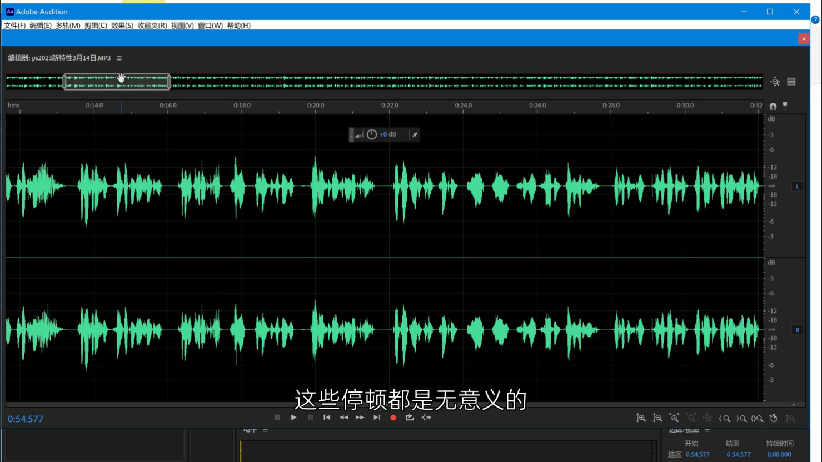Enable loop playback in the transport bar
This screenshot has height=462, width=822.
pos(410,417)
